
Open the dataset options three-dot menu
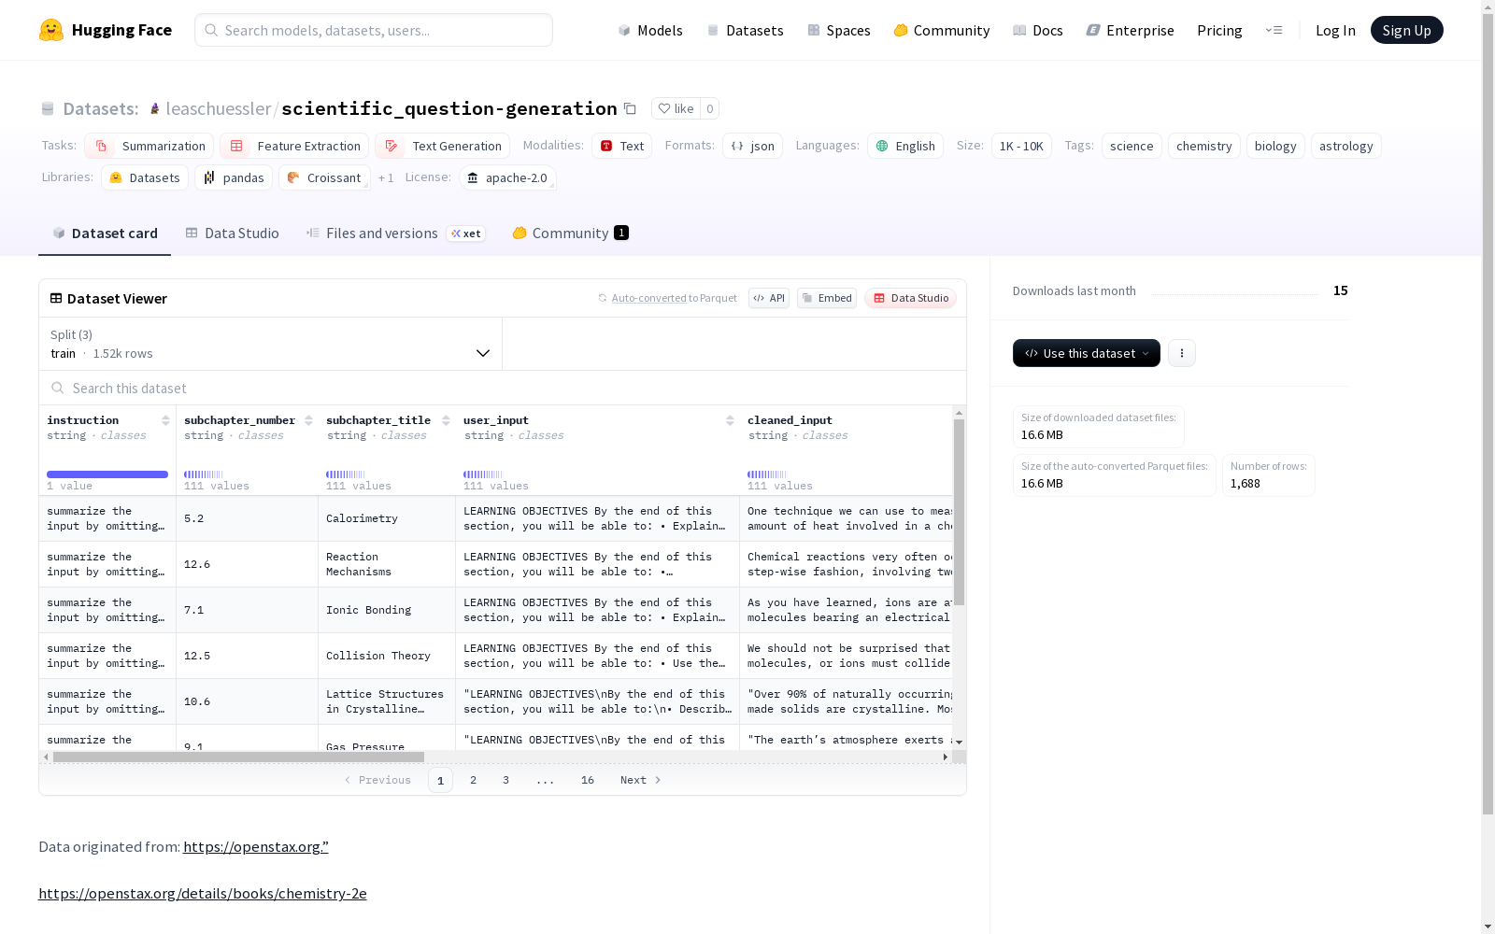[1182, 353]
